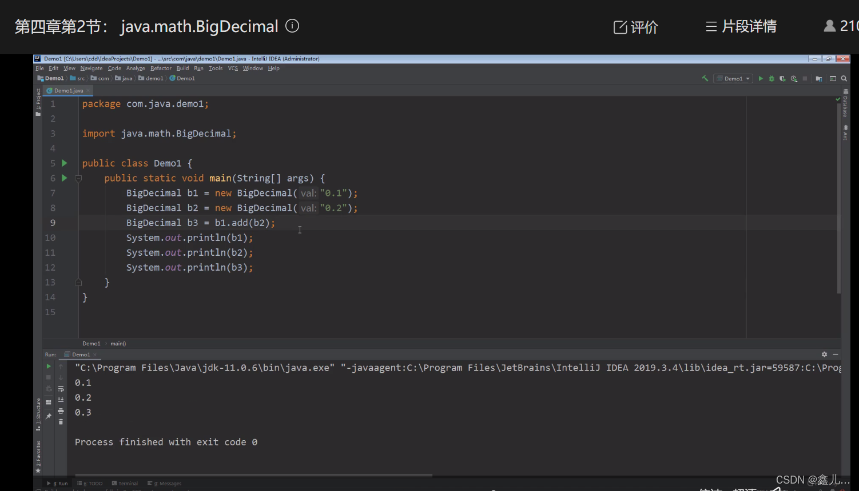This screenshot has height=491, width=859.
Task: Open the Favorites tool window
Action: click(38, 457)
